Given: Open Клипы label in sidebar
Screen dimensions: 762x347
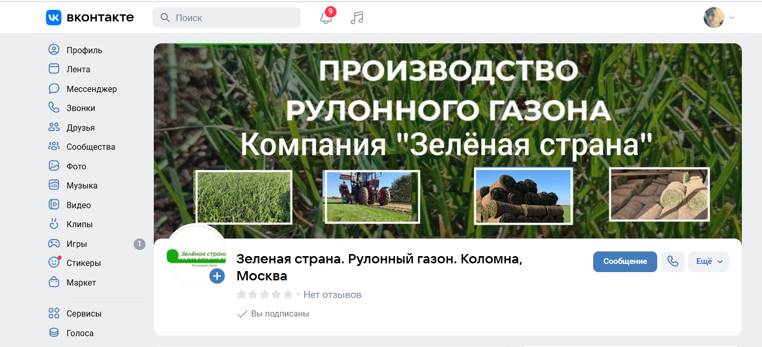Looking at the screenshot, I should pos(80,224).
